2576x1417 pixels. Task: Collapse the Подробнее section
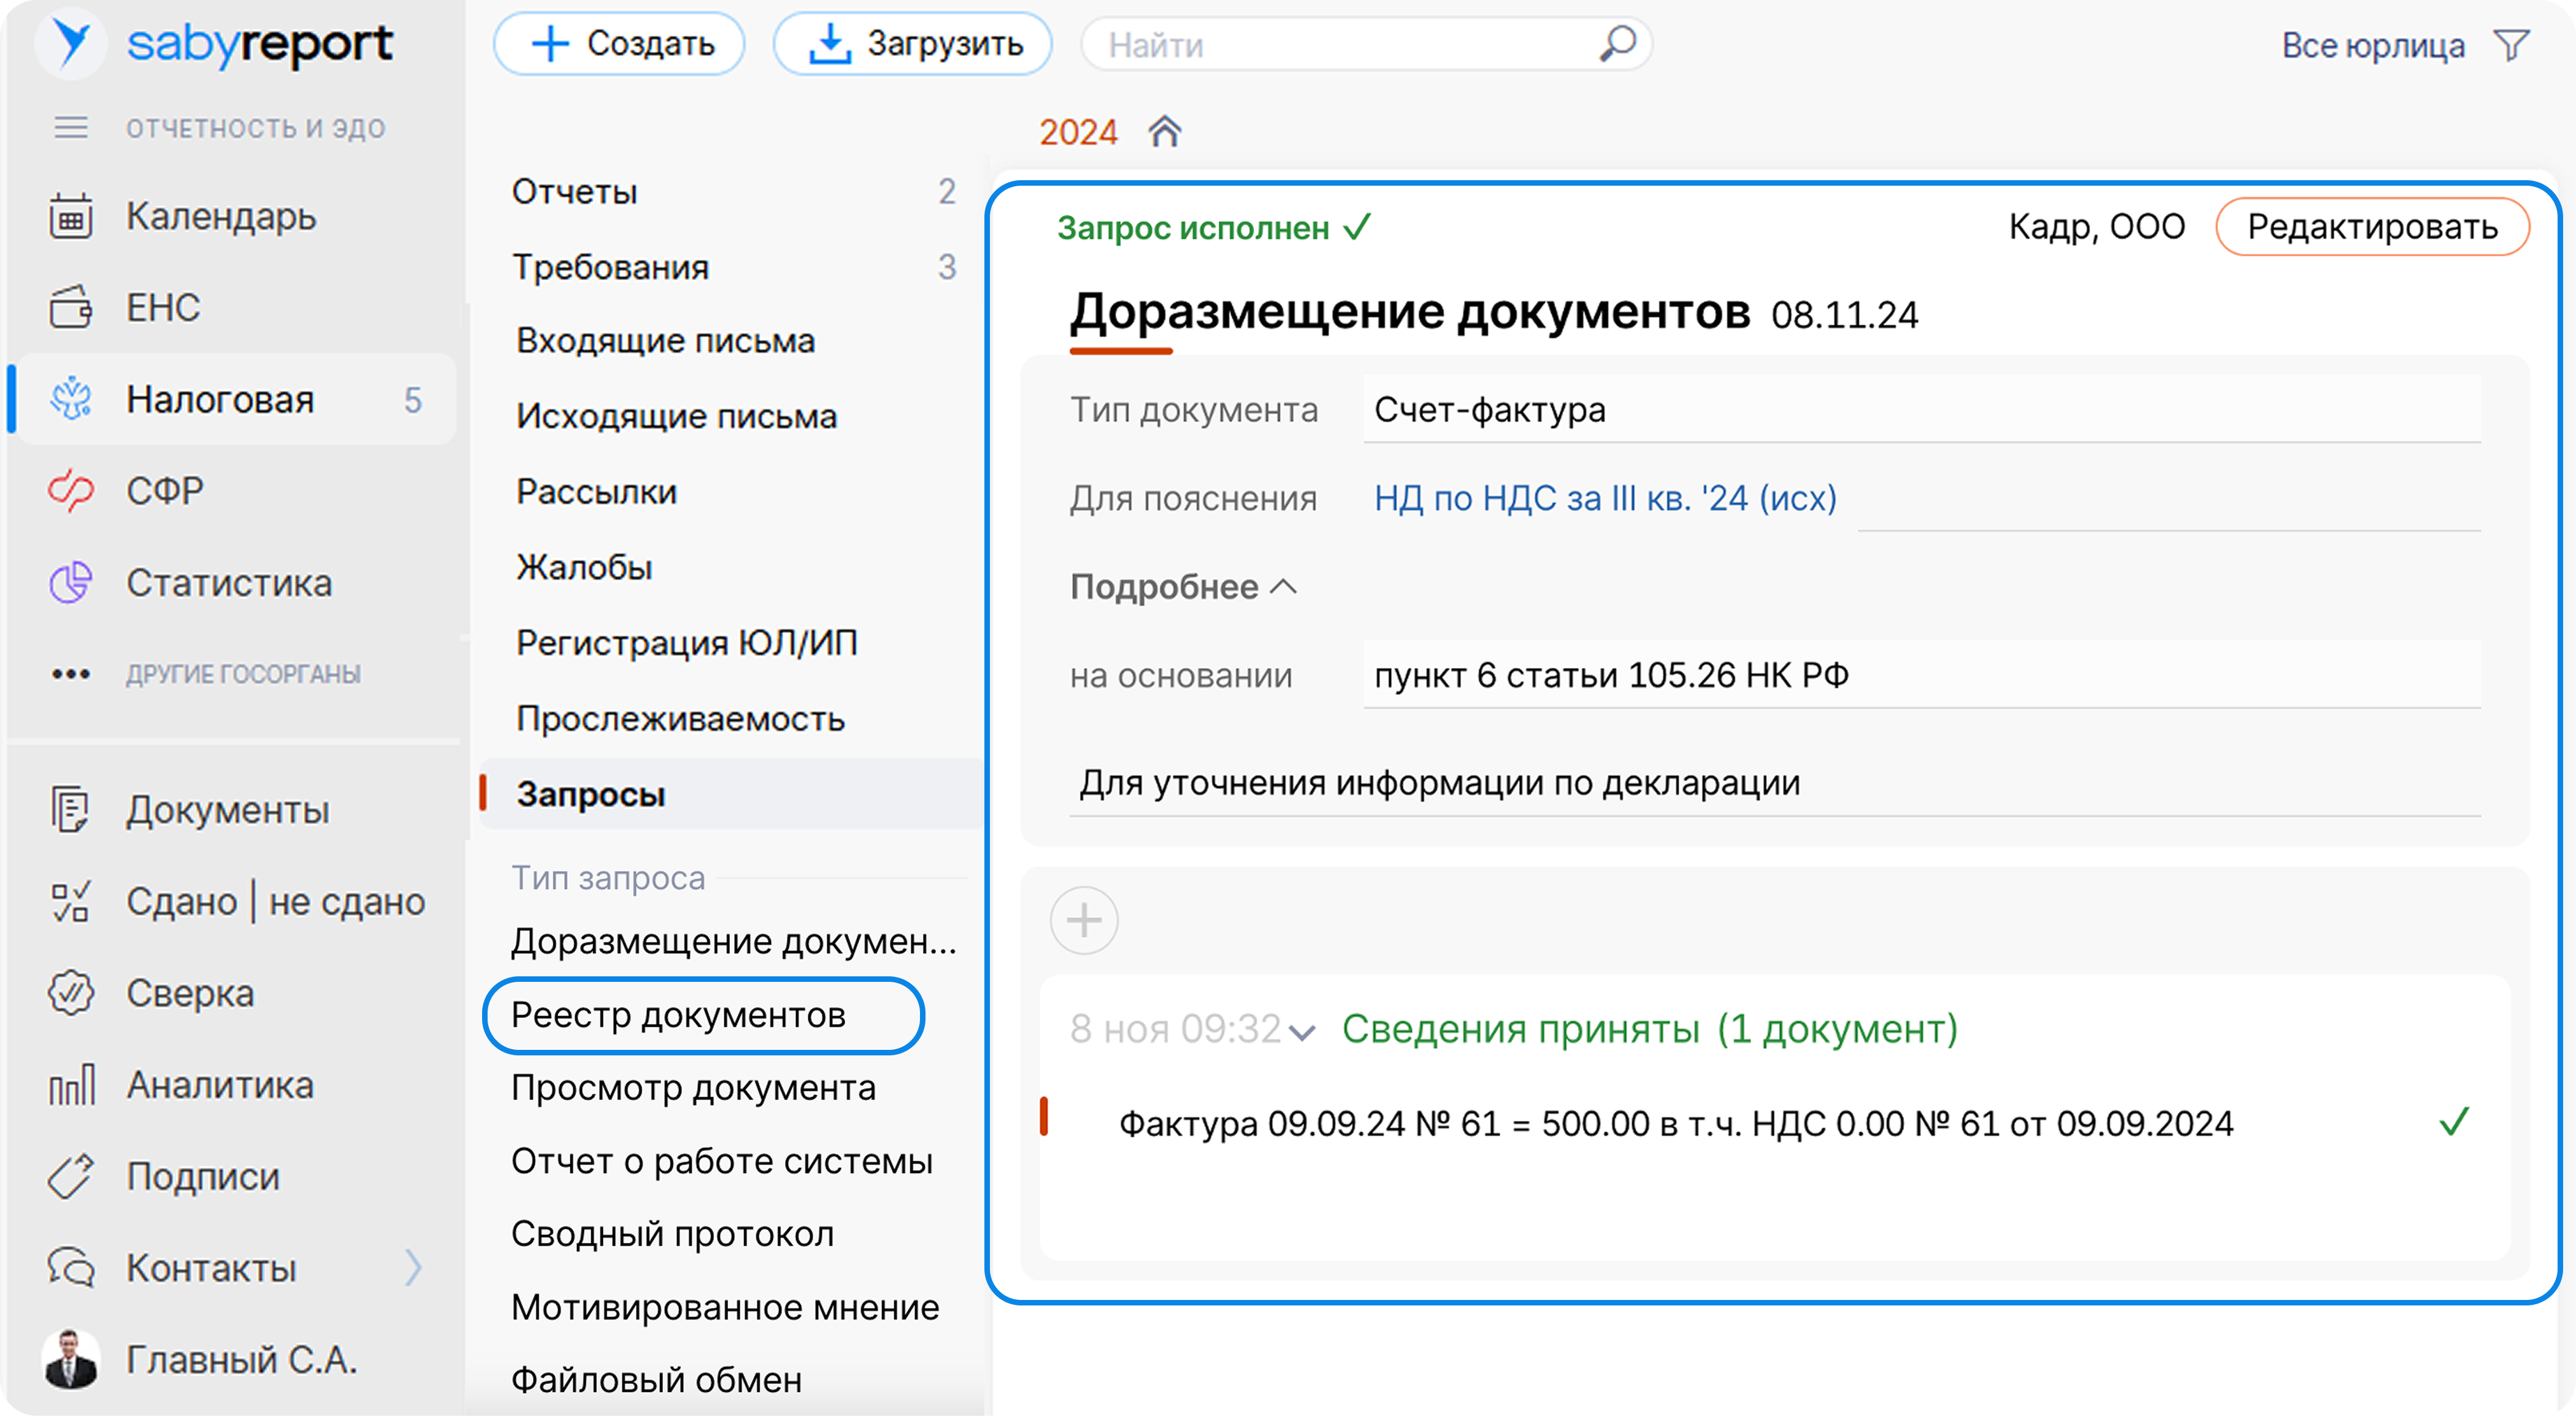click(1184, 587)
